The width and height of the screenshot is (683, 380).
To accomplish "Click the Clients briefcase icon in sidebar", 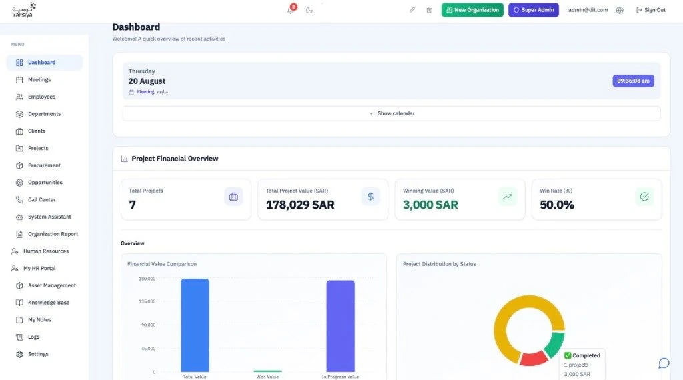I will 19,131.
